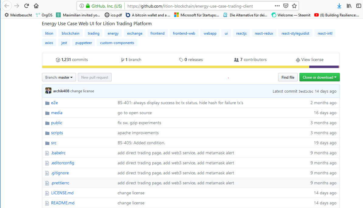Click the e2e folder icon
The height and width of the screenshot is (208, 363).
pos(47,103)
